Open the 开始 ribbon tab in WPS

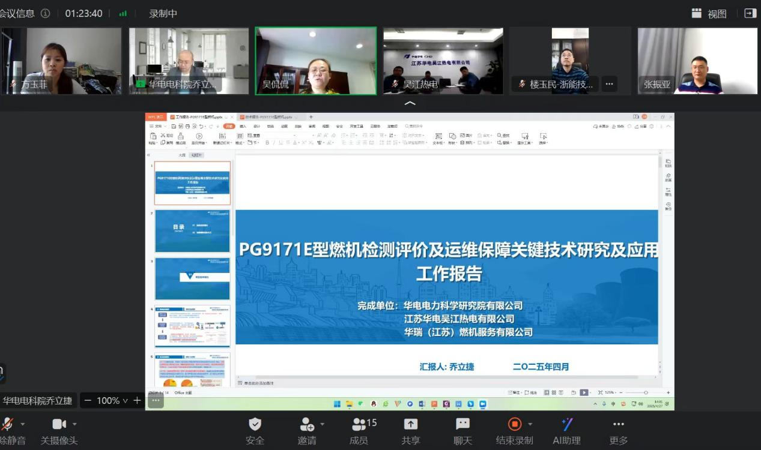[x=229, y=127]
